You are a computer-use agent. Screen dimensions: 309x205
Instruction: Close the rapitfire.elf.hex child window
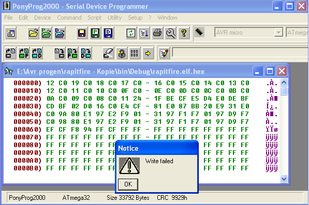(282, 71)
